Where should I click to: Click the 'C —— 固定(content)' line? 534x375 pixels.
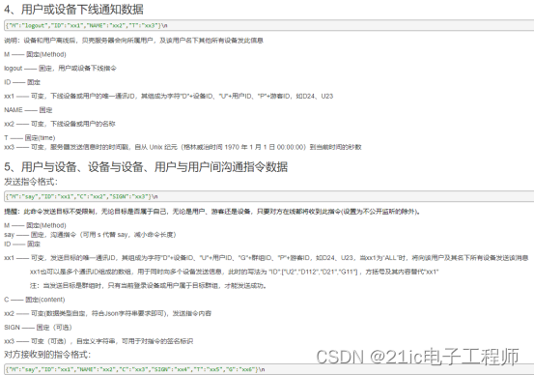coord(35,300)
